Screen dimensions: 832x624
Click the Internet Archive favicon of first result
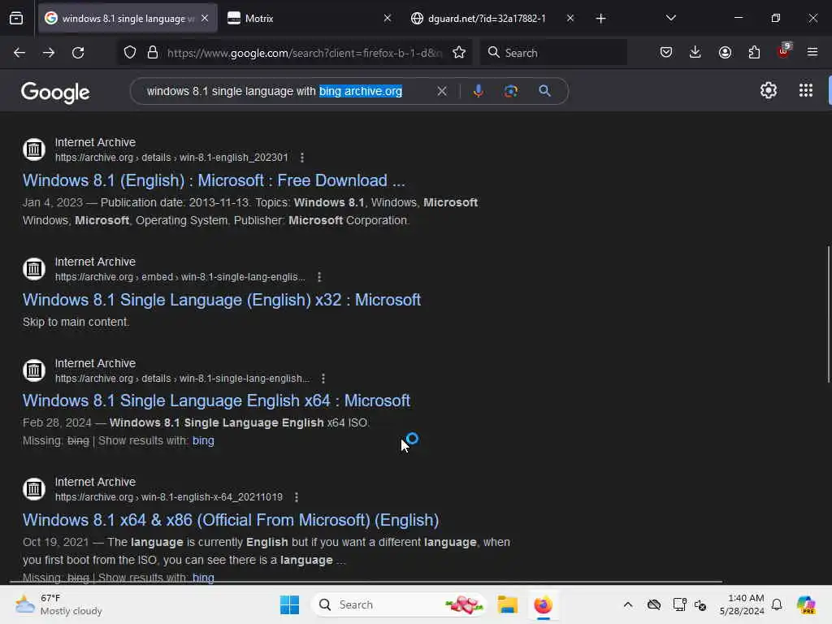click(x=34, y=149)
